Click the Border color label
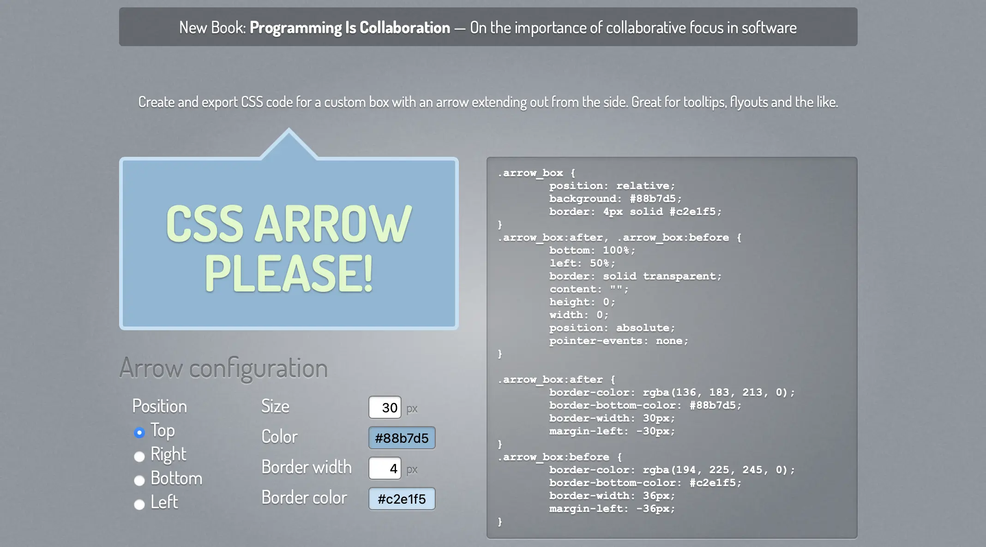This screenshot has height=547, width=986. click(x=304, y=498)
